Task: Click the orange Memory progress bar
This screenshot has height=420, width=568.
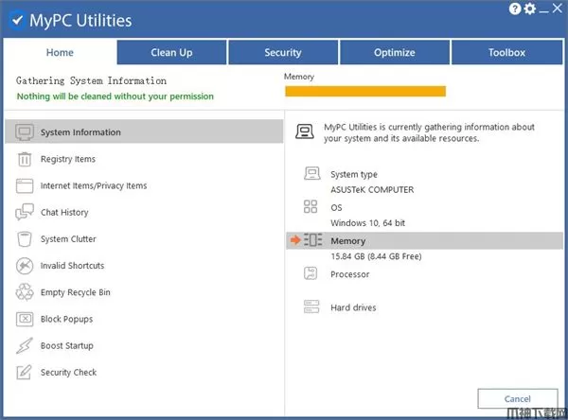Action: point(364,92)
